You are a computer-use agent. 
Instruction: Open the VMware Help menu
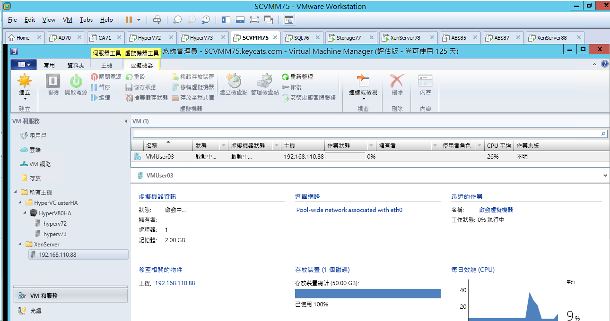pyautogui.click(x=107, y=20)
